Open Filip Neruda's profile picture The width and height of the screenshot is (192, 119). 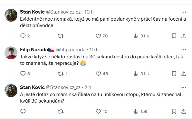click(x=11, y=53)
